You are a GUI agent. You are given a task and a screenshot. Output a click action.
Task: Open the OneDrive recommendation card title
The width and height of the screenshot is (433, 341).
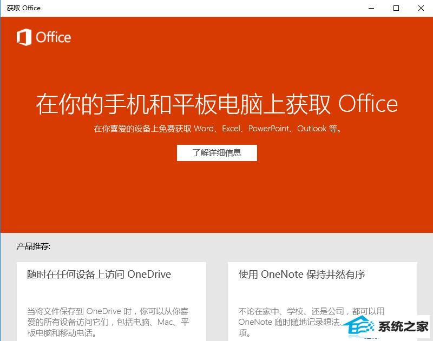99,275
